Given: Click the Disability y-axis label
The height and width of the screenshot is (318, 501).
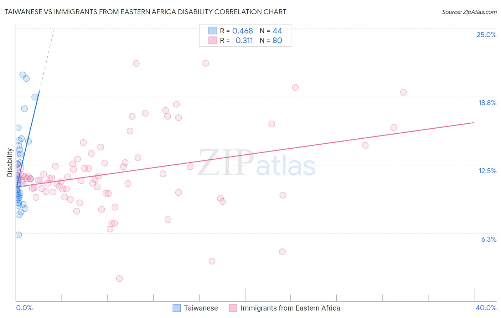Looking at the screenshot, I should pos(10,163).
